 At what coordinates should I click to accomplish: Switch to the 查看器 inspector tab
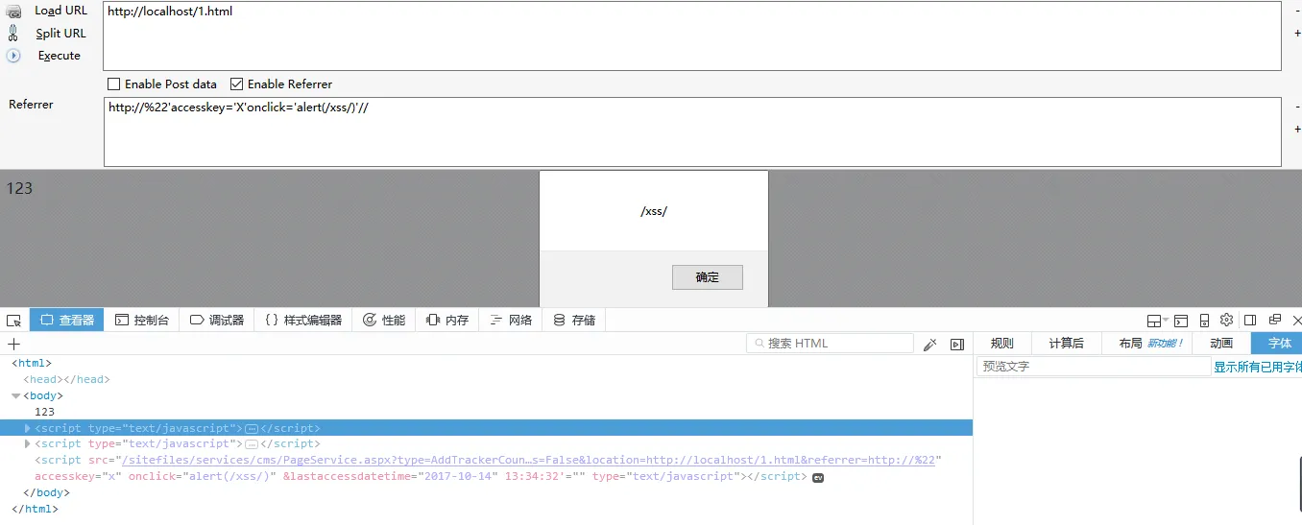67,321
